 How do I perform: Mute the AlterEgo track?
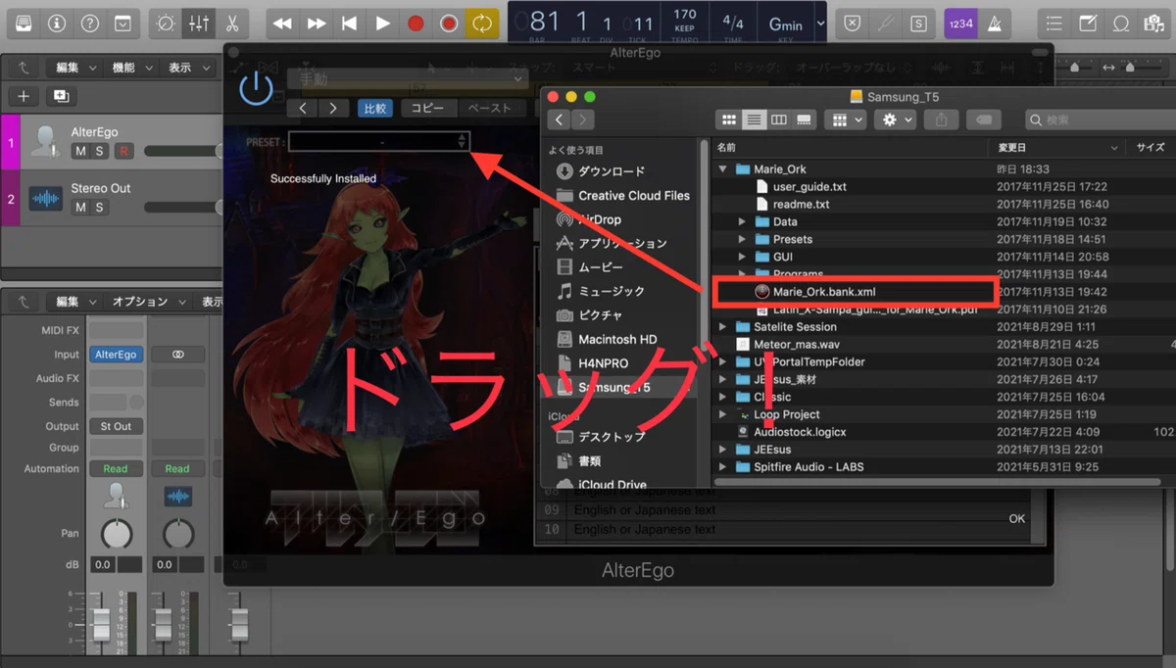[80, 151]
